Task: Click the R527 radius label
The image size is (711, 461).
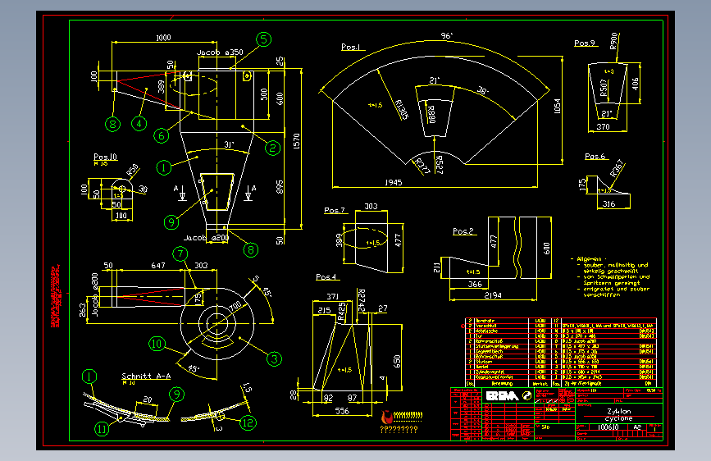Action: (x=439, y=165)
